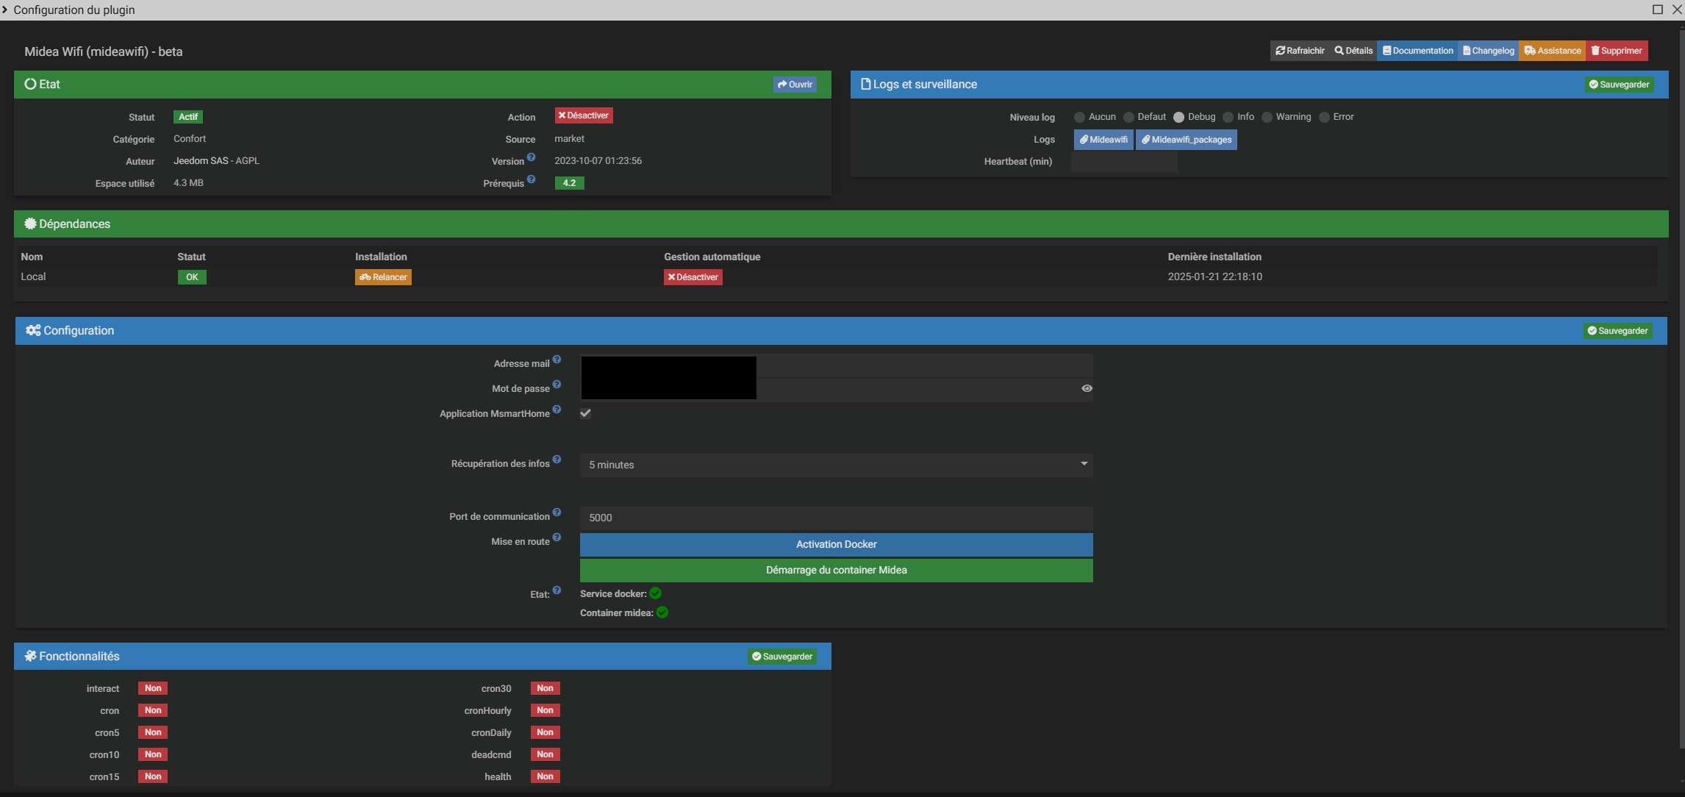
Task: Click the Heartbeat (min) input field
Action: (x=1124, y=162)
